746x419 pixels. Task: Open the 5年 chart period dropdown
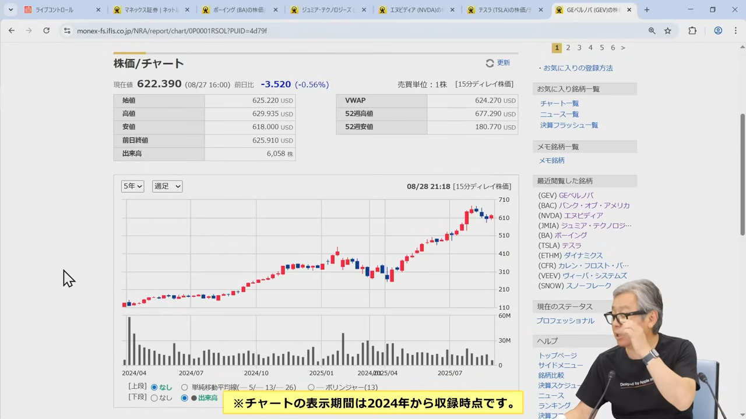[132, 186]
